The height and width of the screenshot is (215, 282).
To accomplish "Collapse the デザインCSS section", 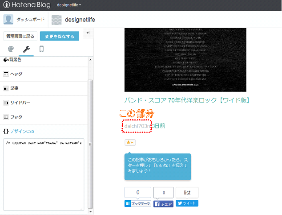I will point(44,131).
